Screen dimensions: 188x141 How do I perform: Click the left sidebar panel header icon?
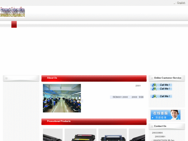(x=6, y=78)
